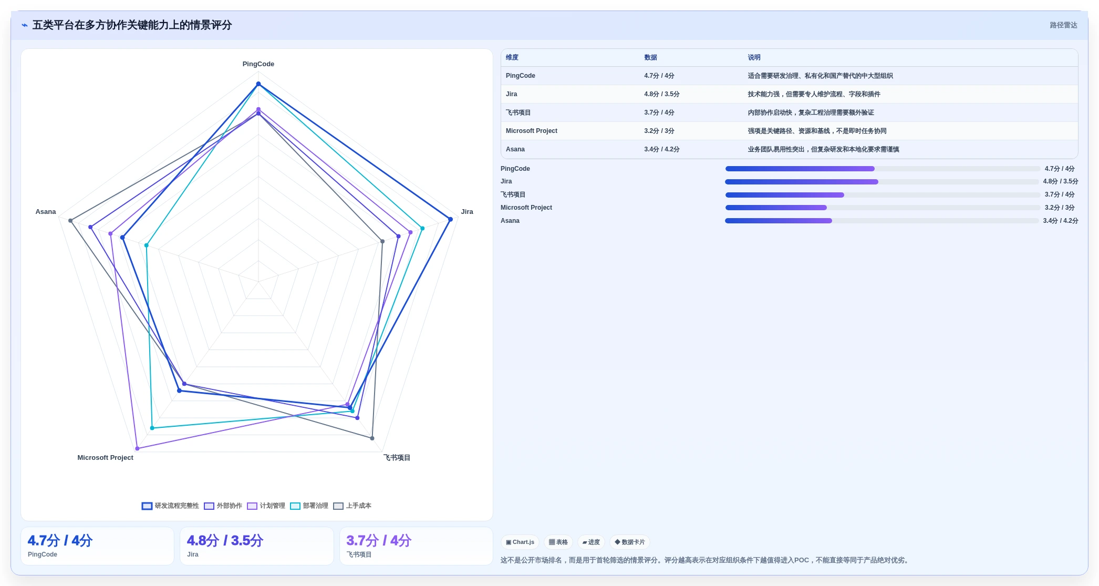Screen dimensions: 1099x586
Task: Click the 数据 column header
Action: coord(651,57)
